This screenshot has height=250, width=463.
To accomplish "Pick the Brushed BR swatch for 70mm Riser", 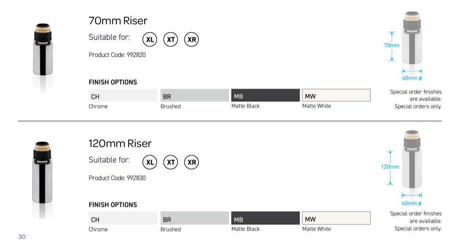I will [195, 95].
